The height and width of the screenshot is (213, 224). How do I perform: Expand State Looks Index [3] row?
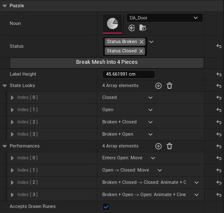12,134
